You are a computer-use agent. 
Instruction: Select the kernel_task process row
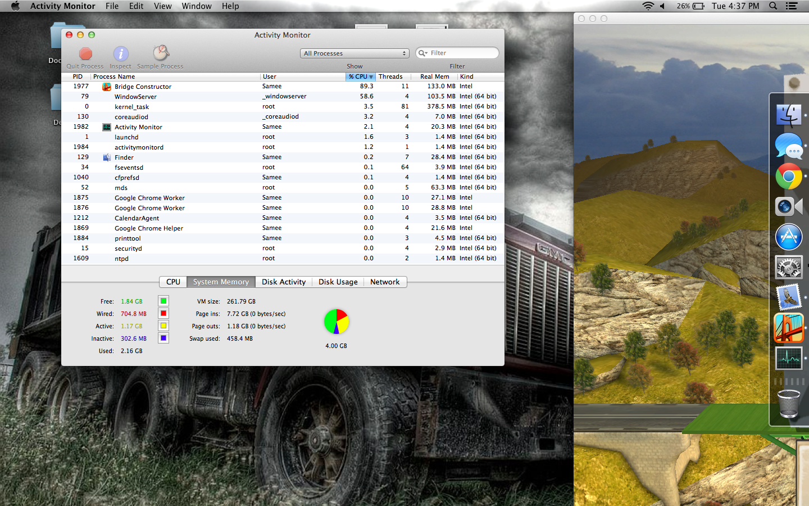pos(283,107)
